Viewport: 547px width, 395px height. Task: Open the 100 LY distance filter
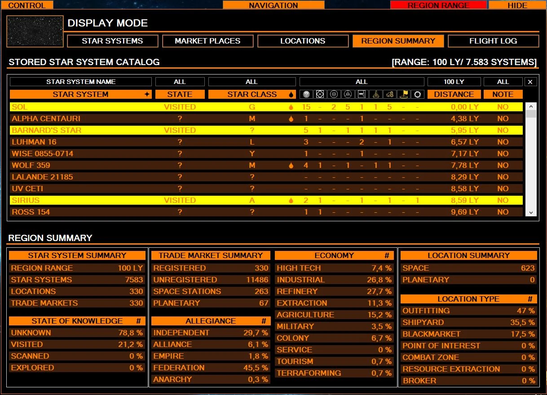[x=454, y=82]
